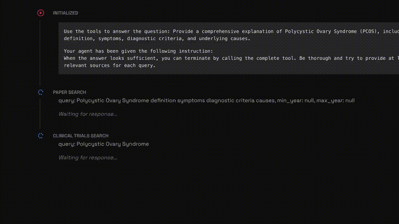Click 'Waiting for response...' under Paper Search
Viewport: 399px width, 224px height.
[88, 114]
